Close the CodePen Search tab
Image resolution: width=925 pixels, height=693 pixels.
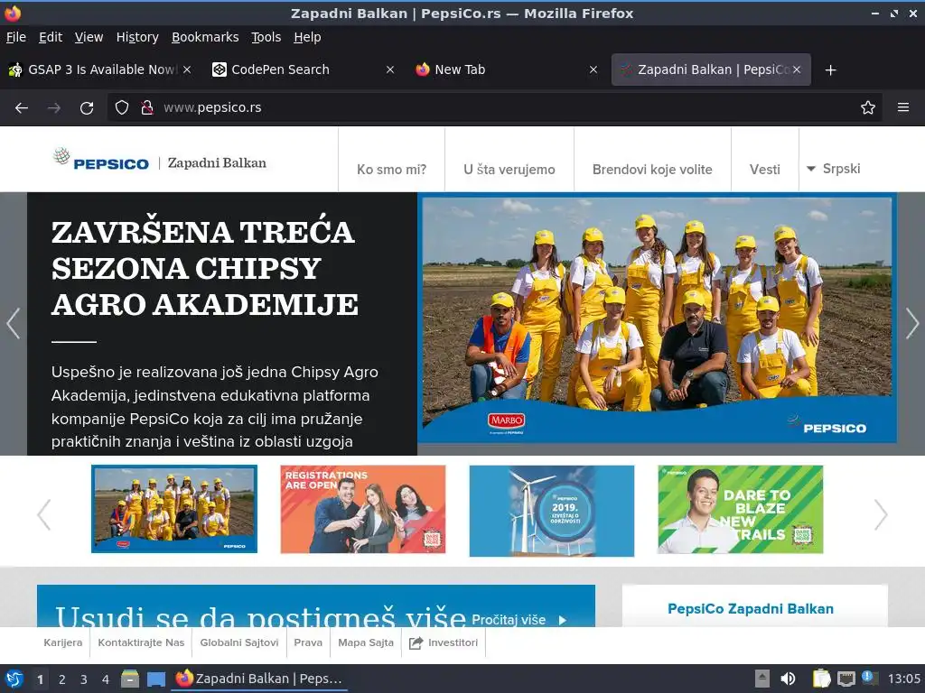coord(390,69)
